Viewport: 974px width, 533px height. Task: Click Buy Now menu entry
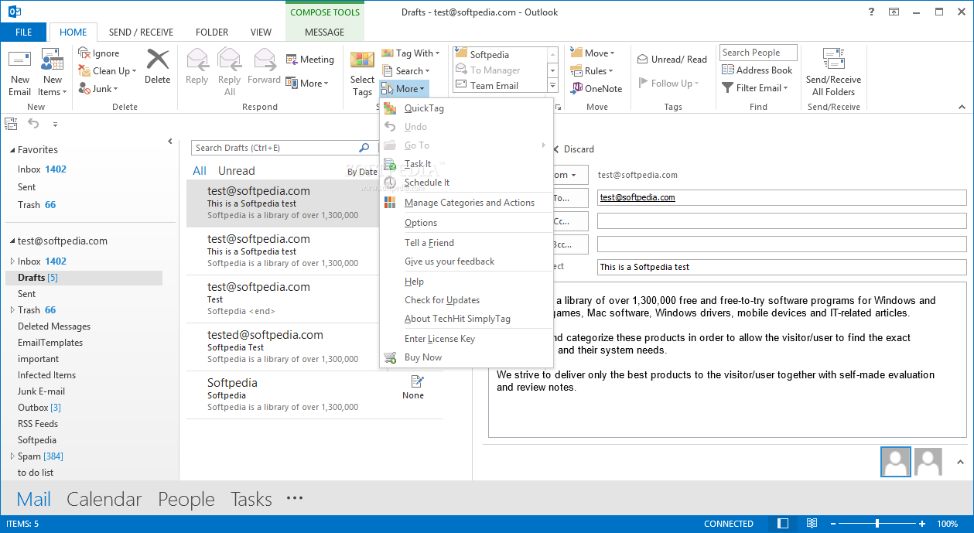point(466,357)
